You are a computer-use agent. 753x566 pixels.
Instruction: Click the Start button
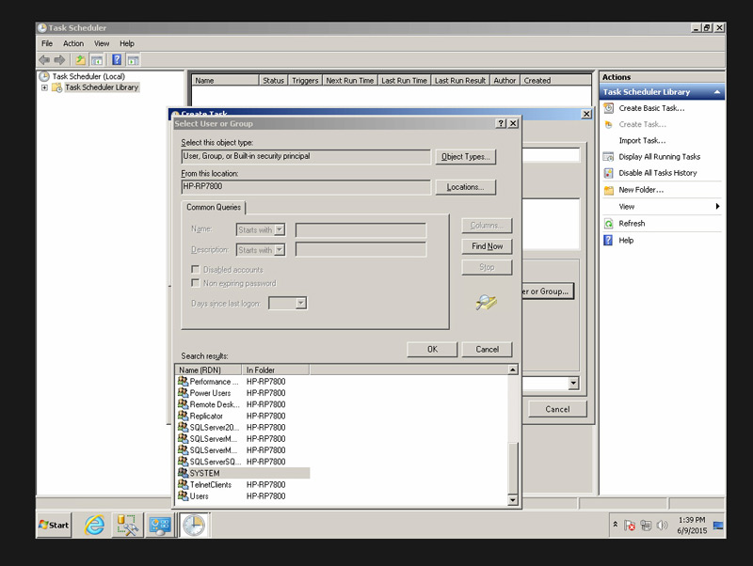point(54,526)
